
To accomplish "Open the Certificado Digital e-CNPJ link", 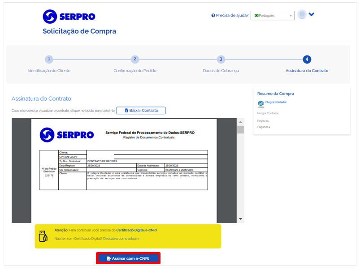I will 137,230.
